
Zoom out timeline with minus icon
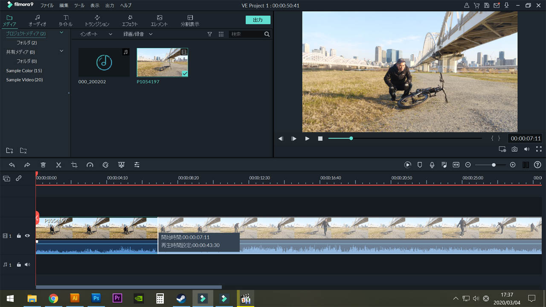pos(468,165)
